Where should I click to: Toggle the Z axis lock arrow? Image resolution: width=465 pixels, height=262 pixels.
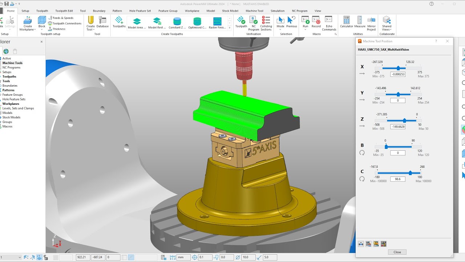pos(362,126)
